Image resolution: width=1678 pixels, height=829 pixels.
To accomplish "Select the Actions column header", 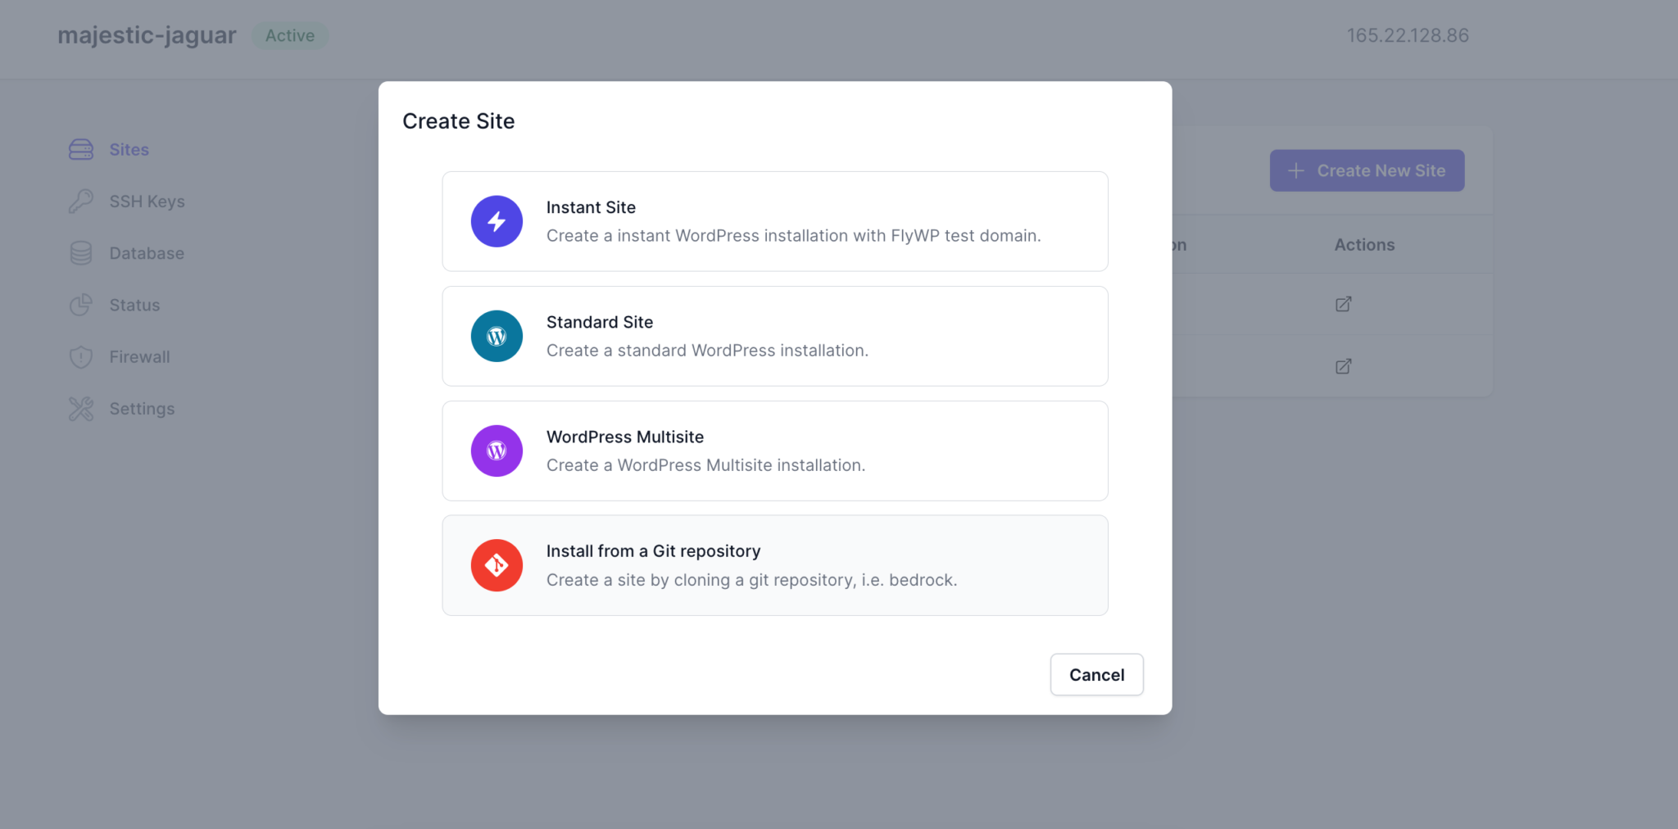I will point(1363,244).
